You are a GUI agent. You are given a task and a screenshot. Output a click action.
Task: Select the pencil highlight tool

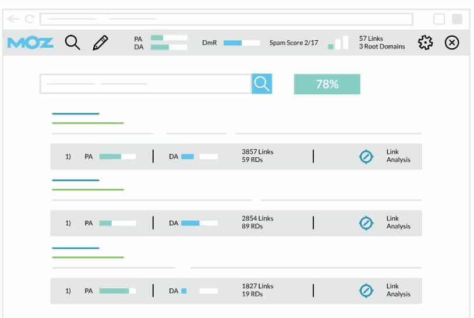click(100, 43)
